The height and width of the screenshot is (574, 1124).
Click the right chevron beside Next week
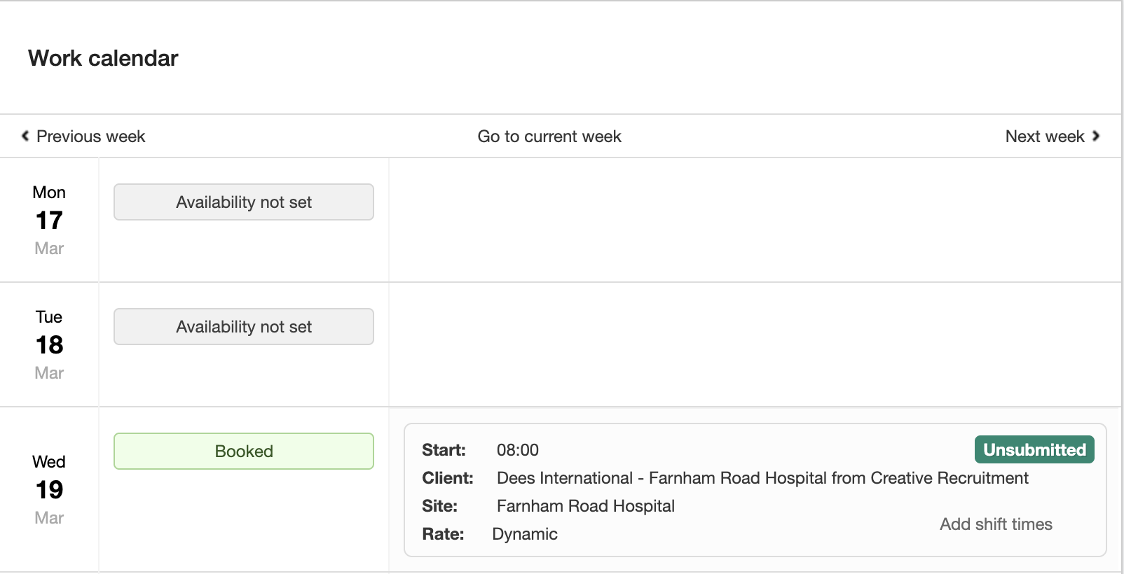pyautogui.click(x=1096, y=136)
